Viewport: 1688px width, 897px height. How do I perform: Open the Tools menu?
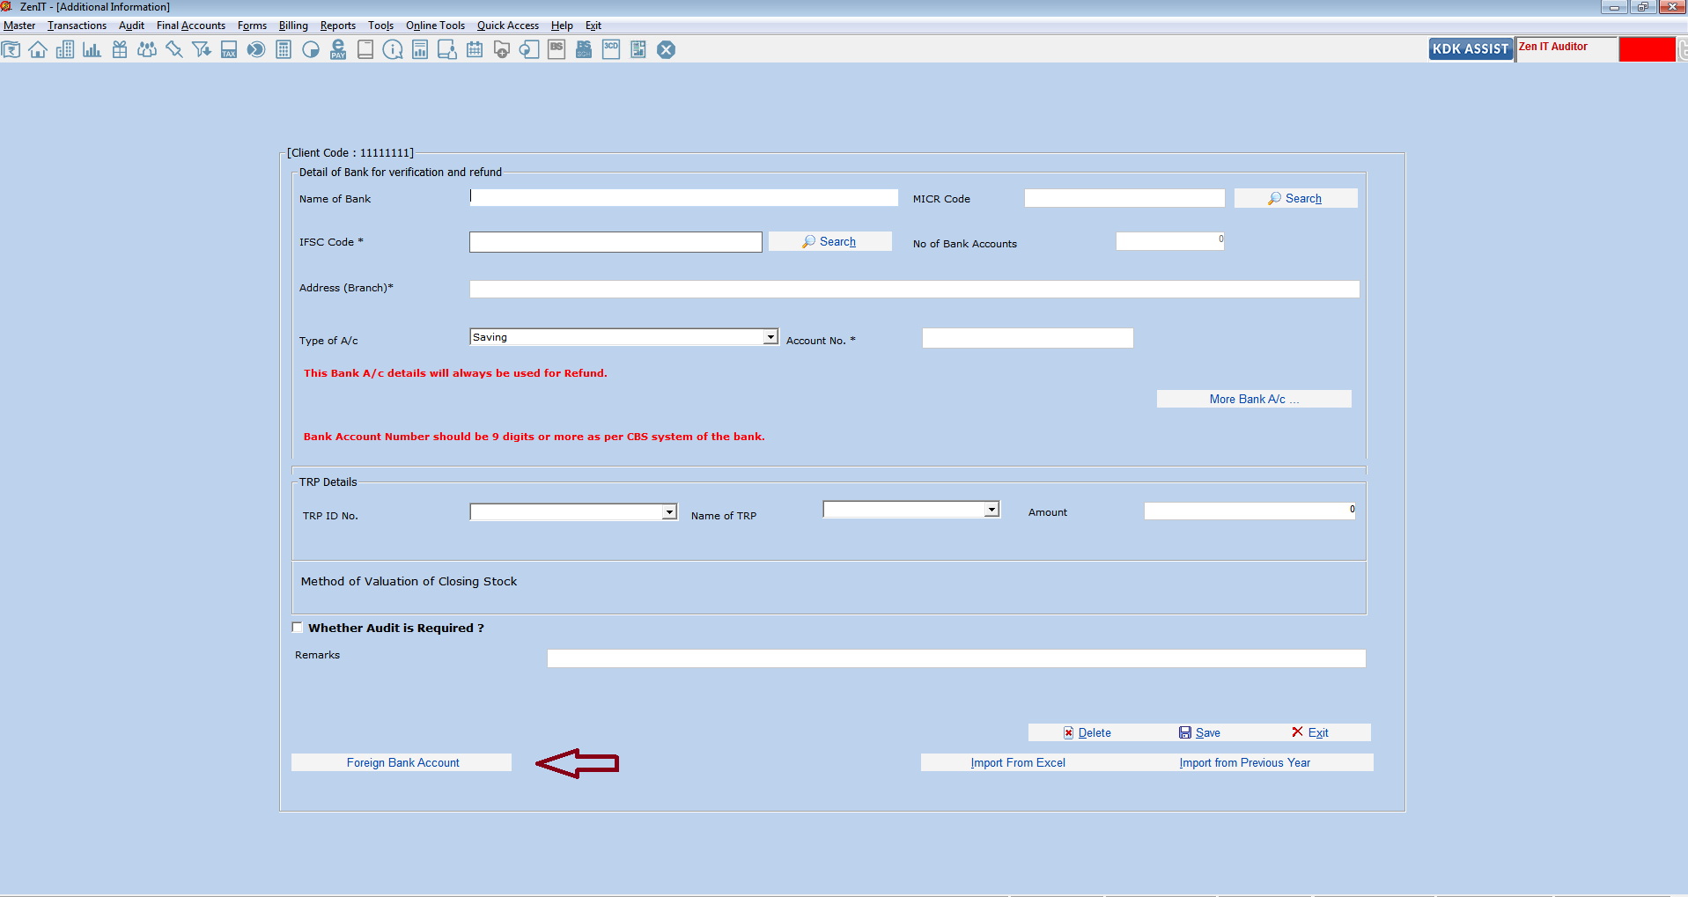pos(380,26)
